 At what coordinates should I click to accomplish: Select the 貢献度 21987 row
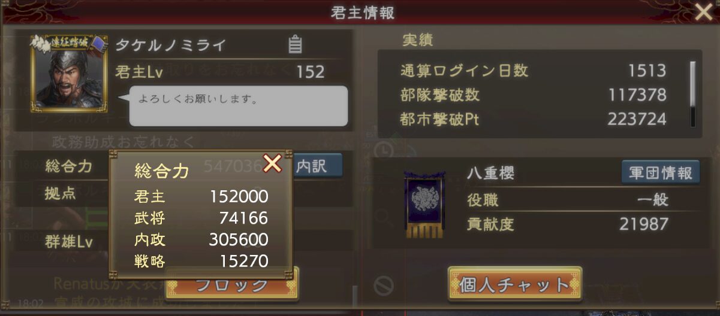click(567, 224)
